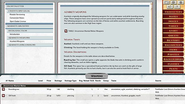Open the Quests sidebar button
Screen dimensions: 185x104
click(x=173, y=36)
